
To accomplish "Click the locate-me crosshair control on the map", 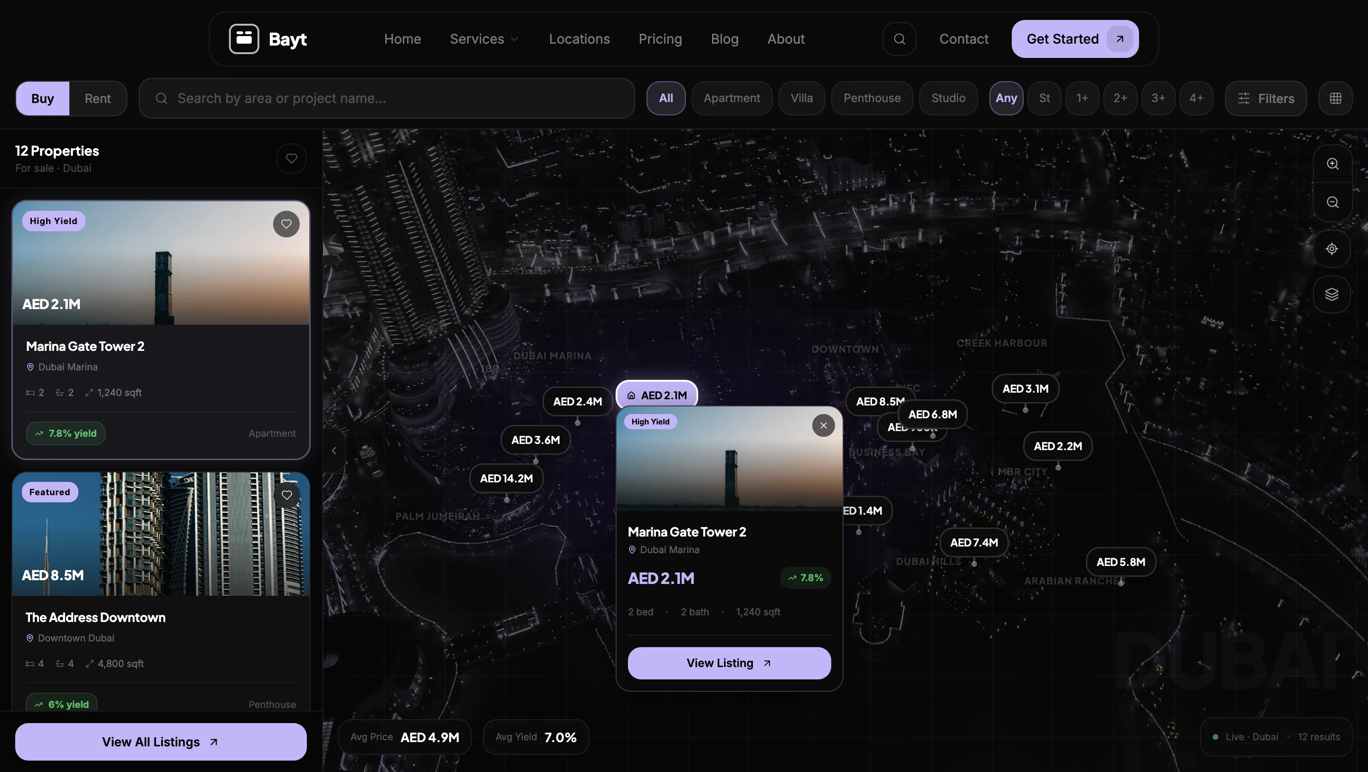I will (x=1332, y=248).
